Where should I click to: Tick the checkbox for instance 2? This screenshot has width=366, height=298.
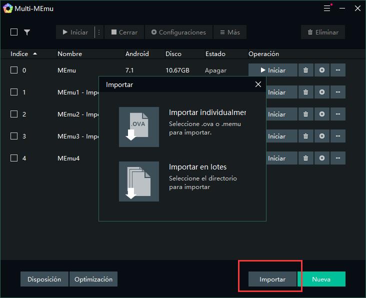pos(14,114)
